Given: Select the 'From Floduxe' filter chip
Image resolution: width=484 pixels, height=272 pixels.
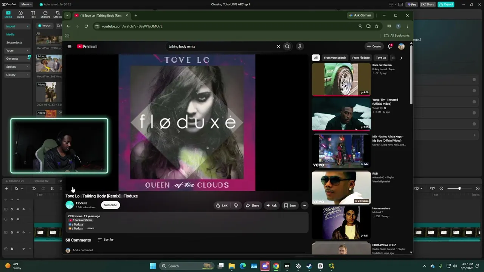Looking at the screenshot, I should (361, 58).
